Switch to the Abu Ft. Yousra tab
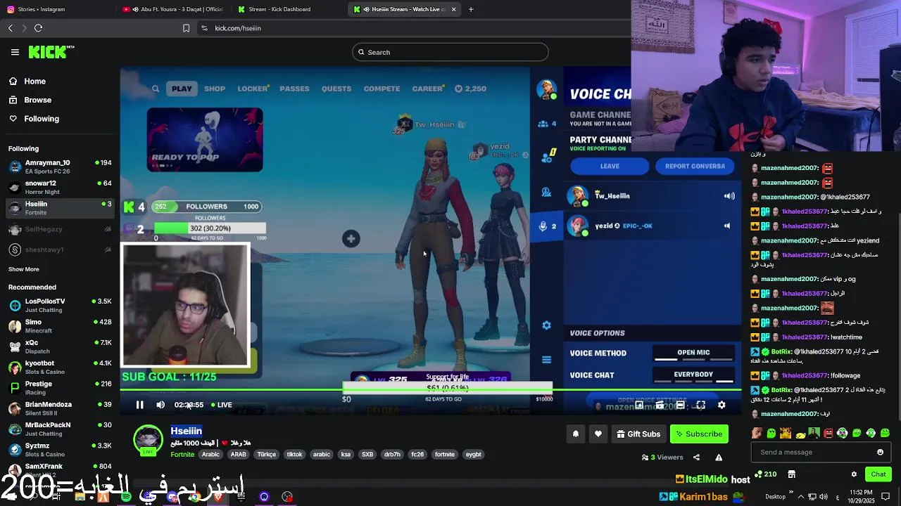 (172, 9)
